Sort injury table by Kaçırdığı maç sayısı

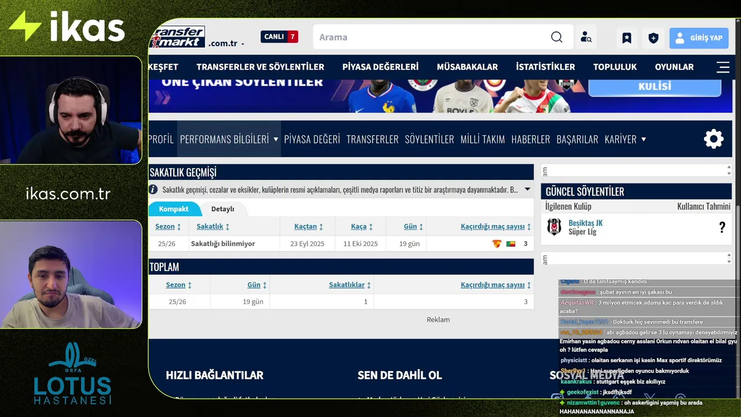[x=496, y=226]
